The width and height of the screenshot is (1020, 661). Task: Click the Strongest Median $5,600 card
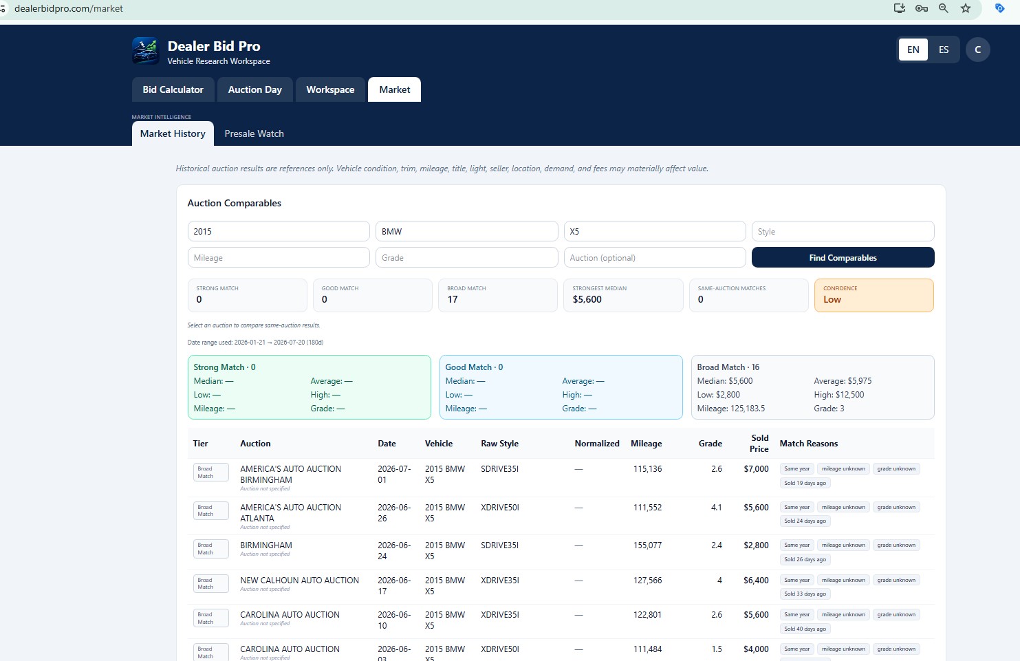624,295
